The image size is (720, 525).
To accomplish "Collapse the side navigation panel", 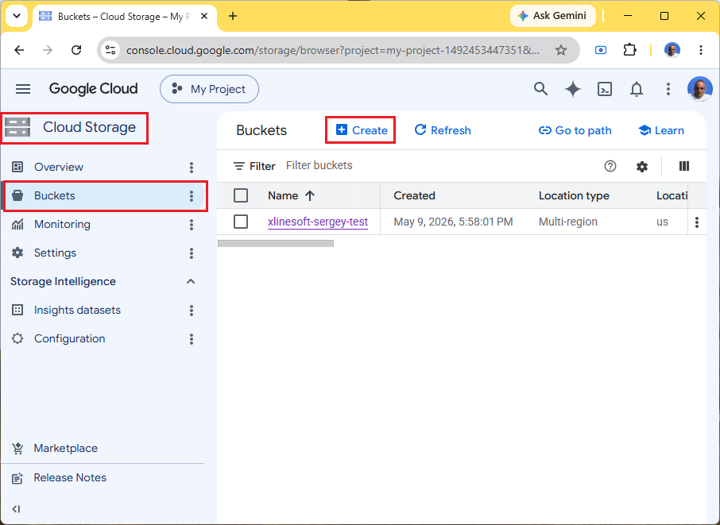I will click(x=16, y=509).
